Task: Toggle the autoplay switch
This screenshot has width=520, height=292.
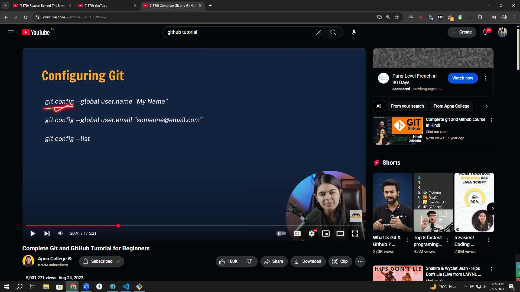Action: 281,233
